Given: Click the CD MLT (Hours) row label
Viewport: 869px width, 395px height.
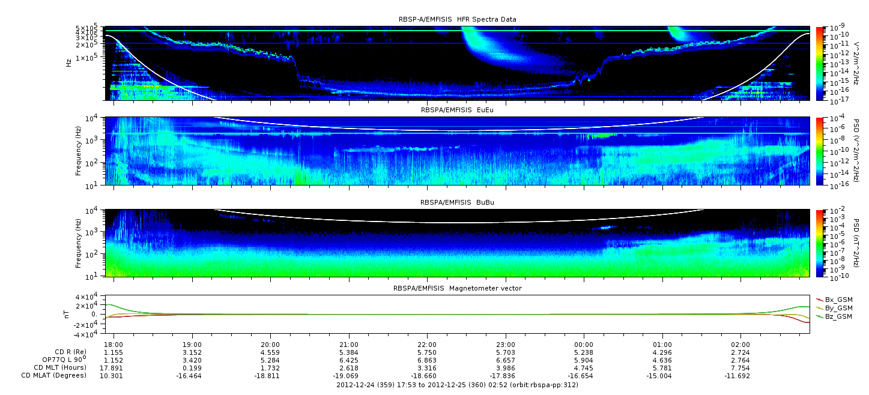Looking at the screenshot, I should click(x=60, y=367).
